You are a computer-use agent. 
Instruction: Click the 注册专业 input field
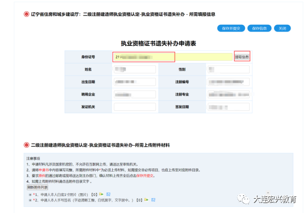[x=229, y=94]
